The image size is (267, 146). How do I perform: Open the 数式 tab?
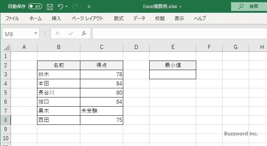pos(119,18)
